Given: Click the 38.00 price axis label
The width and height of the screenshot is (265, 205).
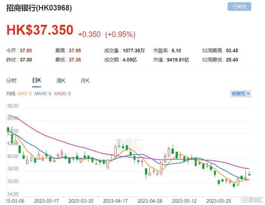Looking at the screenshot, I should 13,169.
